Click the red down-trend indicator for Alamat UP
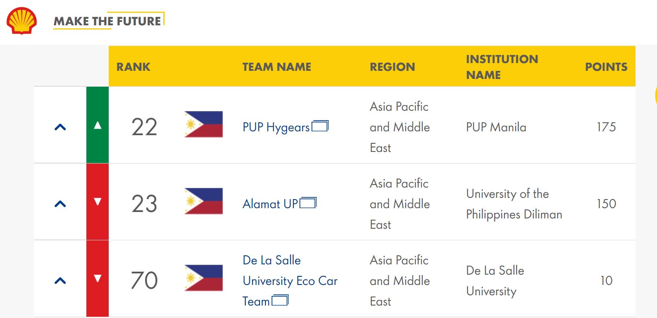Image resolution: width=657 pixels, height=318 pixels. [98, 202]
